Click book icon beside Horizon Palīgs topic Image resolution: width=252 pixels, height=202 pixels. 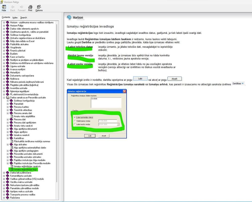point(8,25)
